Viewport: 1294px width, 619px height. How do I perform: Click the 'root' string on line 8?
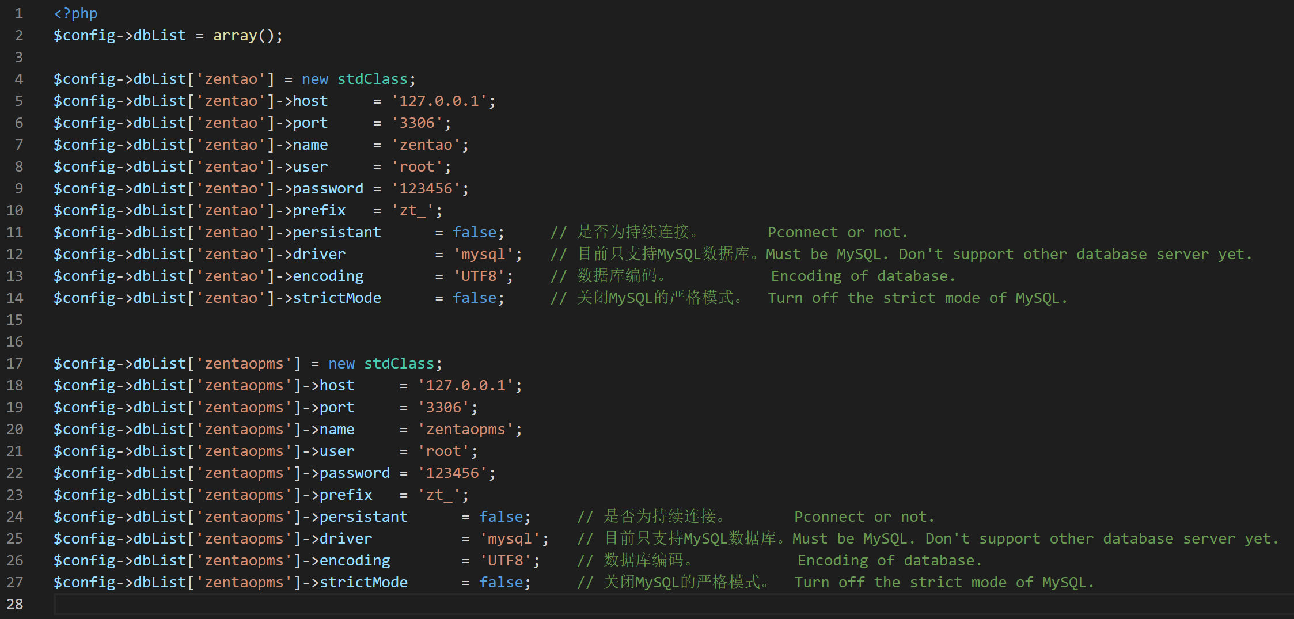point(417,166)
